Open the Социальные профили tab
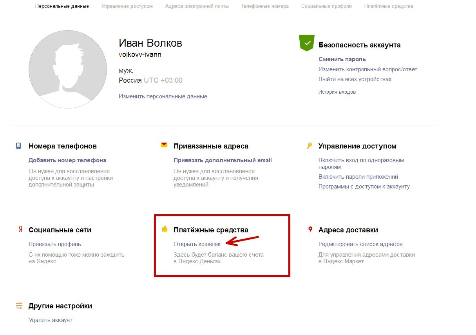 tap(326, 6)
